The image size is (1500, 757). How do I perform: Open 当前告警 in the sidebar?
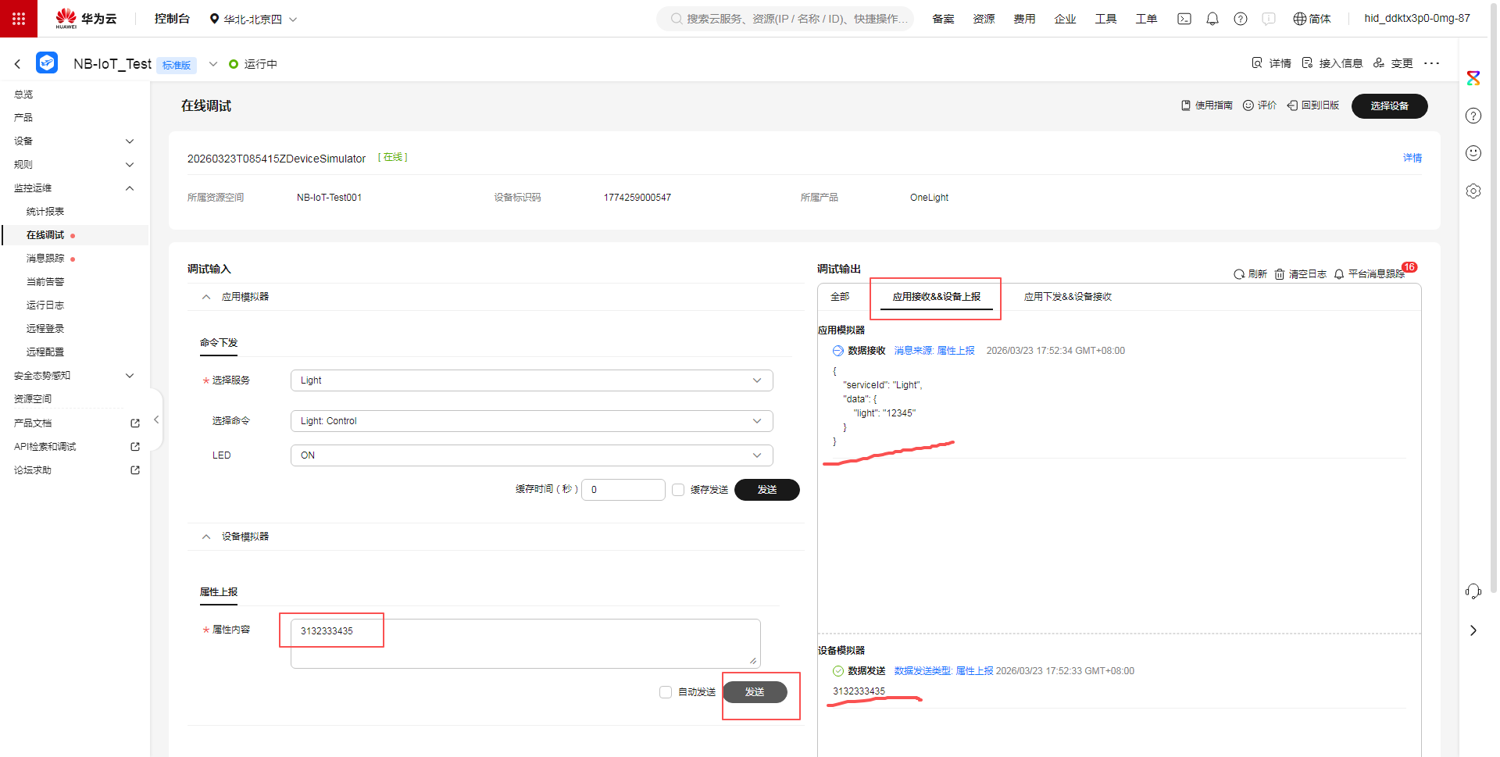(45, 282)
